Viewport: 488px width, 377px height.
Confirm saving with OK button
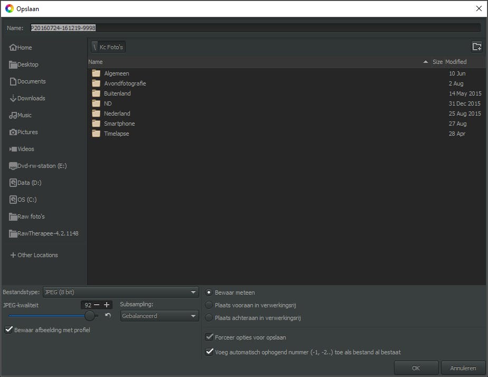[416, 368]
